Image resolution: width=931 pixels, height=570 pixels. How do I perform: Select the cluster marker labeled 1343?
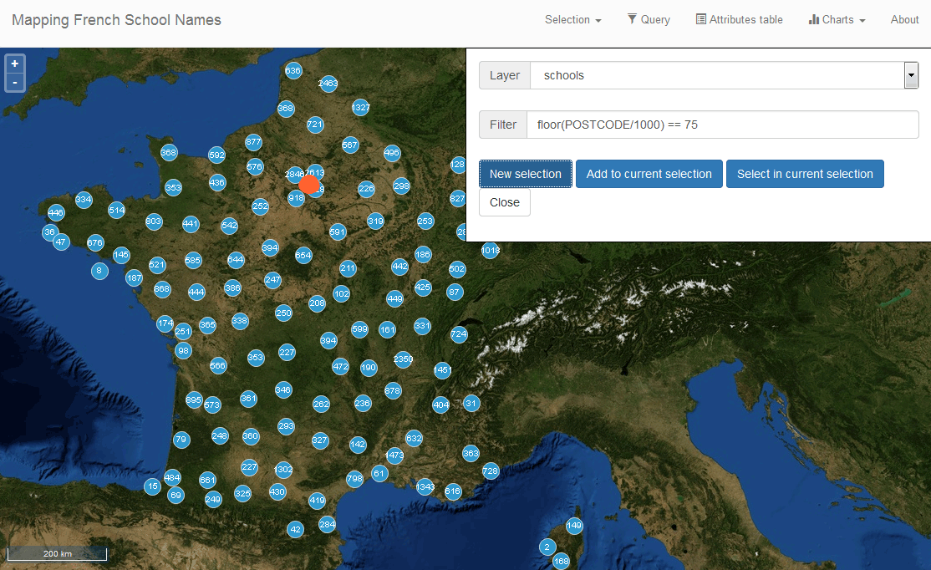tap(425, 486)
